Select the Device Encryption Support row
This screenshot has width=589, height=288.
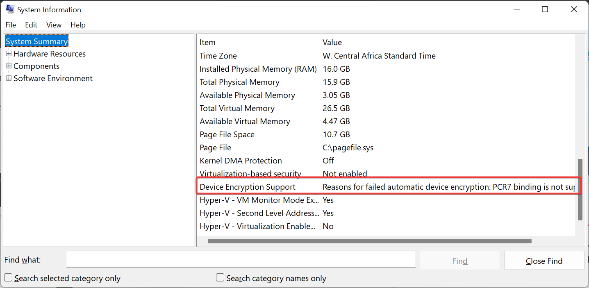pyautogui.click(x=248, y=187)
